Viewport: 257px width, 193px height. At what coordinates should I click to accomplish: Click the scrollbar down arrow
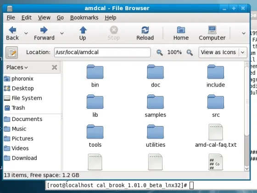[x=247, y=168]
